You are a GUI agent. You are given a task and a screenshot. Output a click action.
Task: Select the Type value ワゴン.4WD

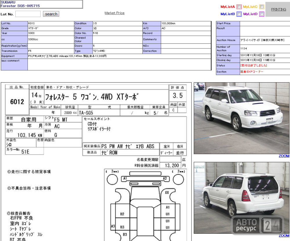click(99, 51)
